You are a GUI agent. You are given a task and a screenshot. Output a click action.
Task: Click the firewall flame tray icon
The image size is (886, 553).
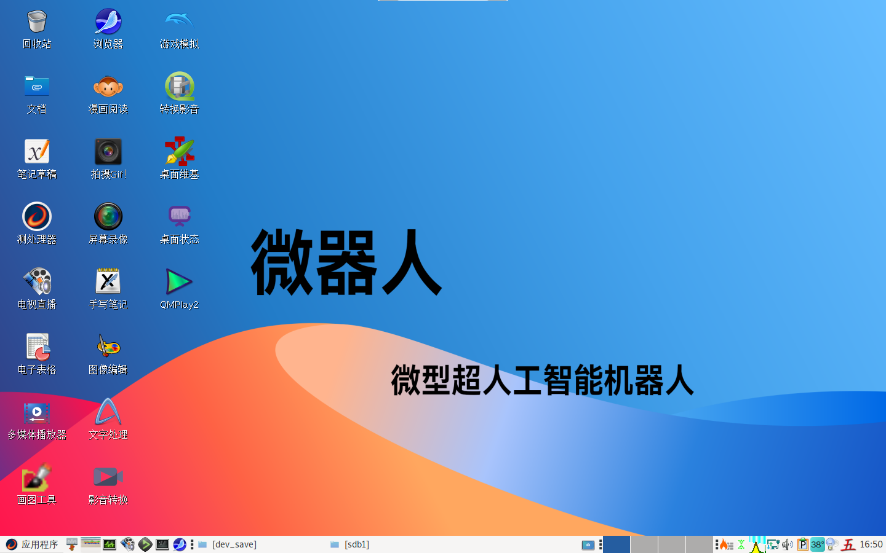(x=727, y=544)
